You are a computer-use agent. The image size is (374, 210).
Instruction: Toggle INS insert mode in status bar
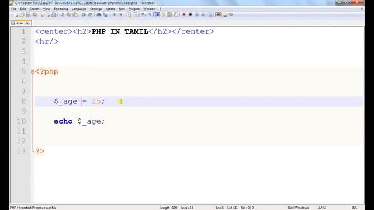pyautogui.click(x=354, y=208)
